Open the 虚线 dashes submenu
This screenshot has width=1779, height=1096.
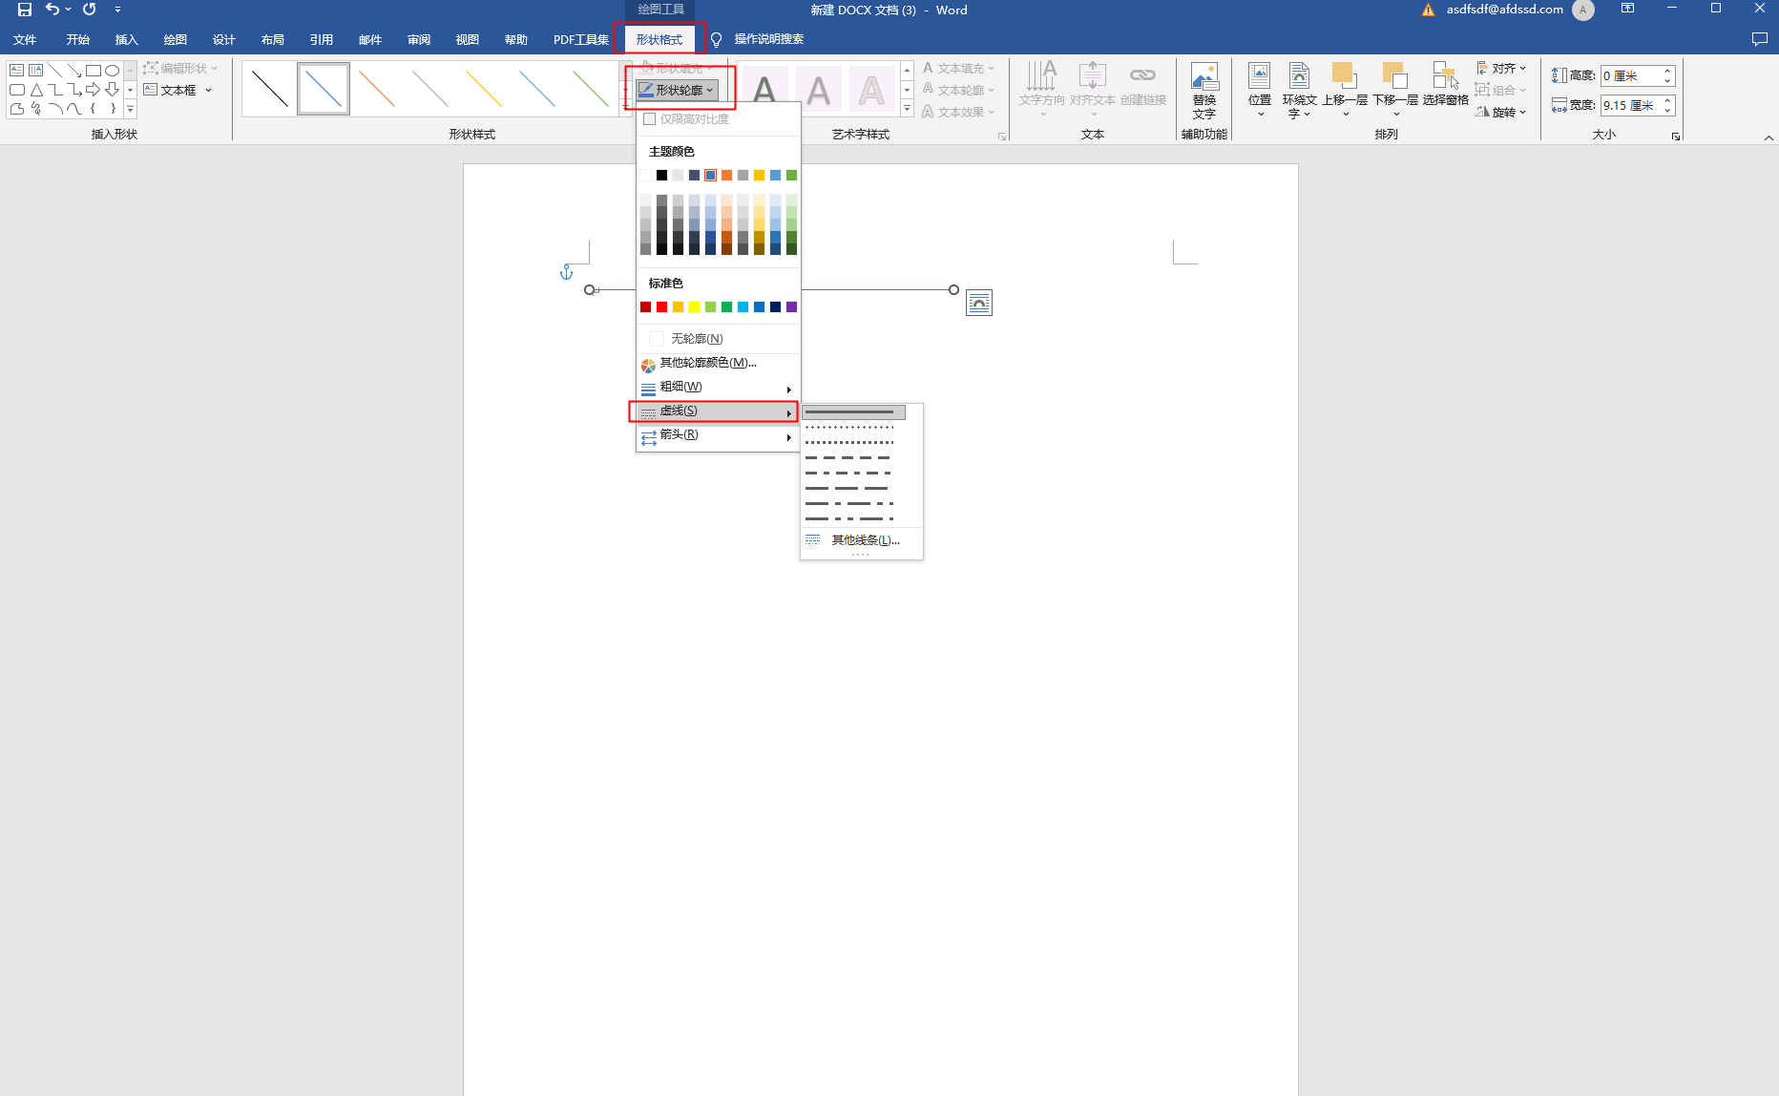[718, 411]
